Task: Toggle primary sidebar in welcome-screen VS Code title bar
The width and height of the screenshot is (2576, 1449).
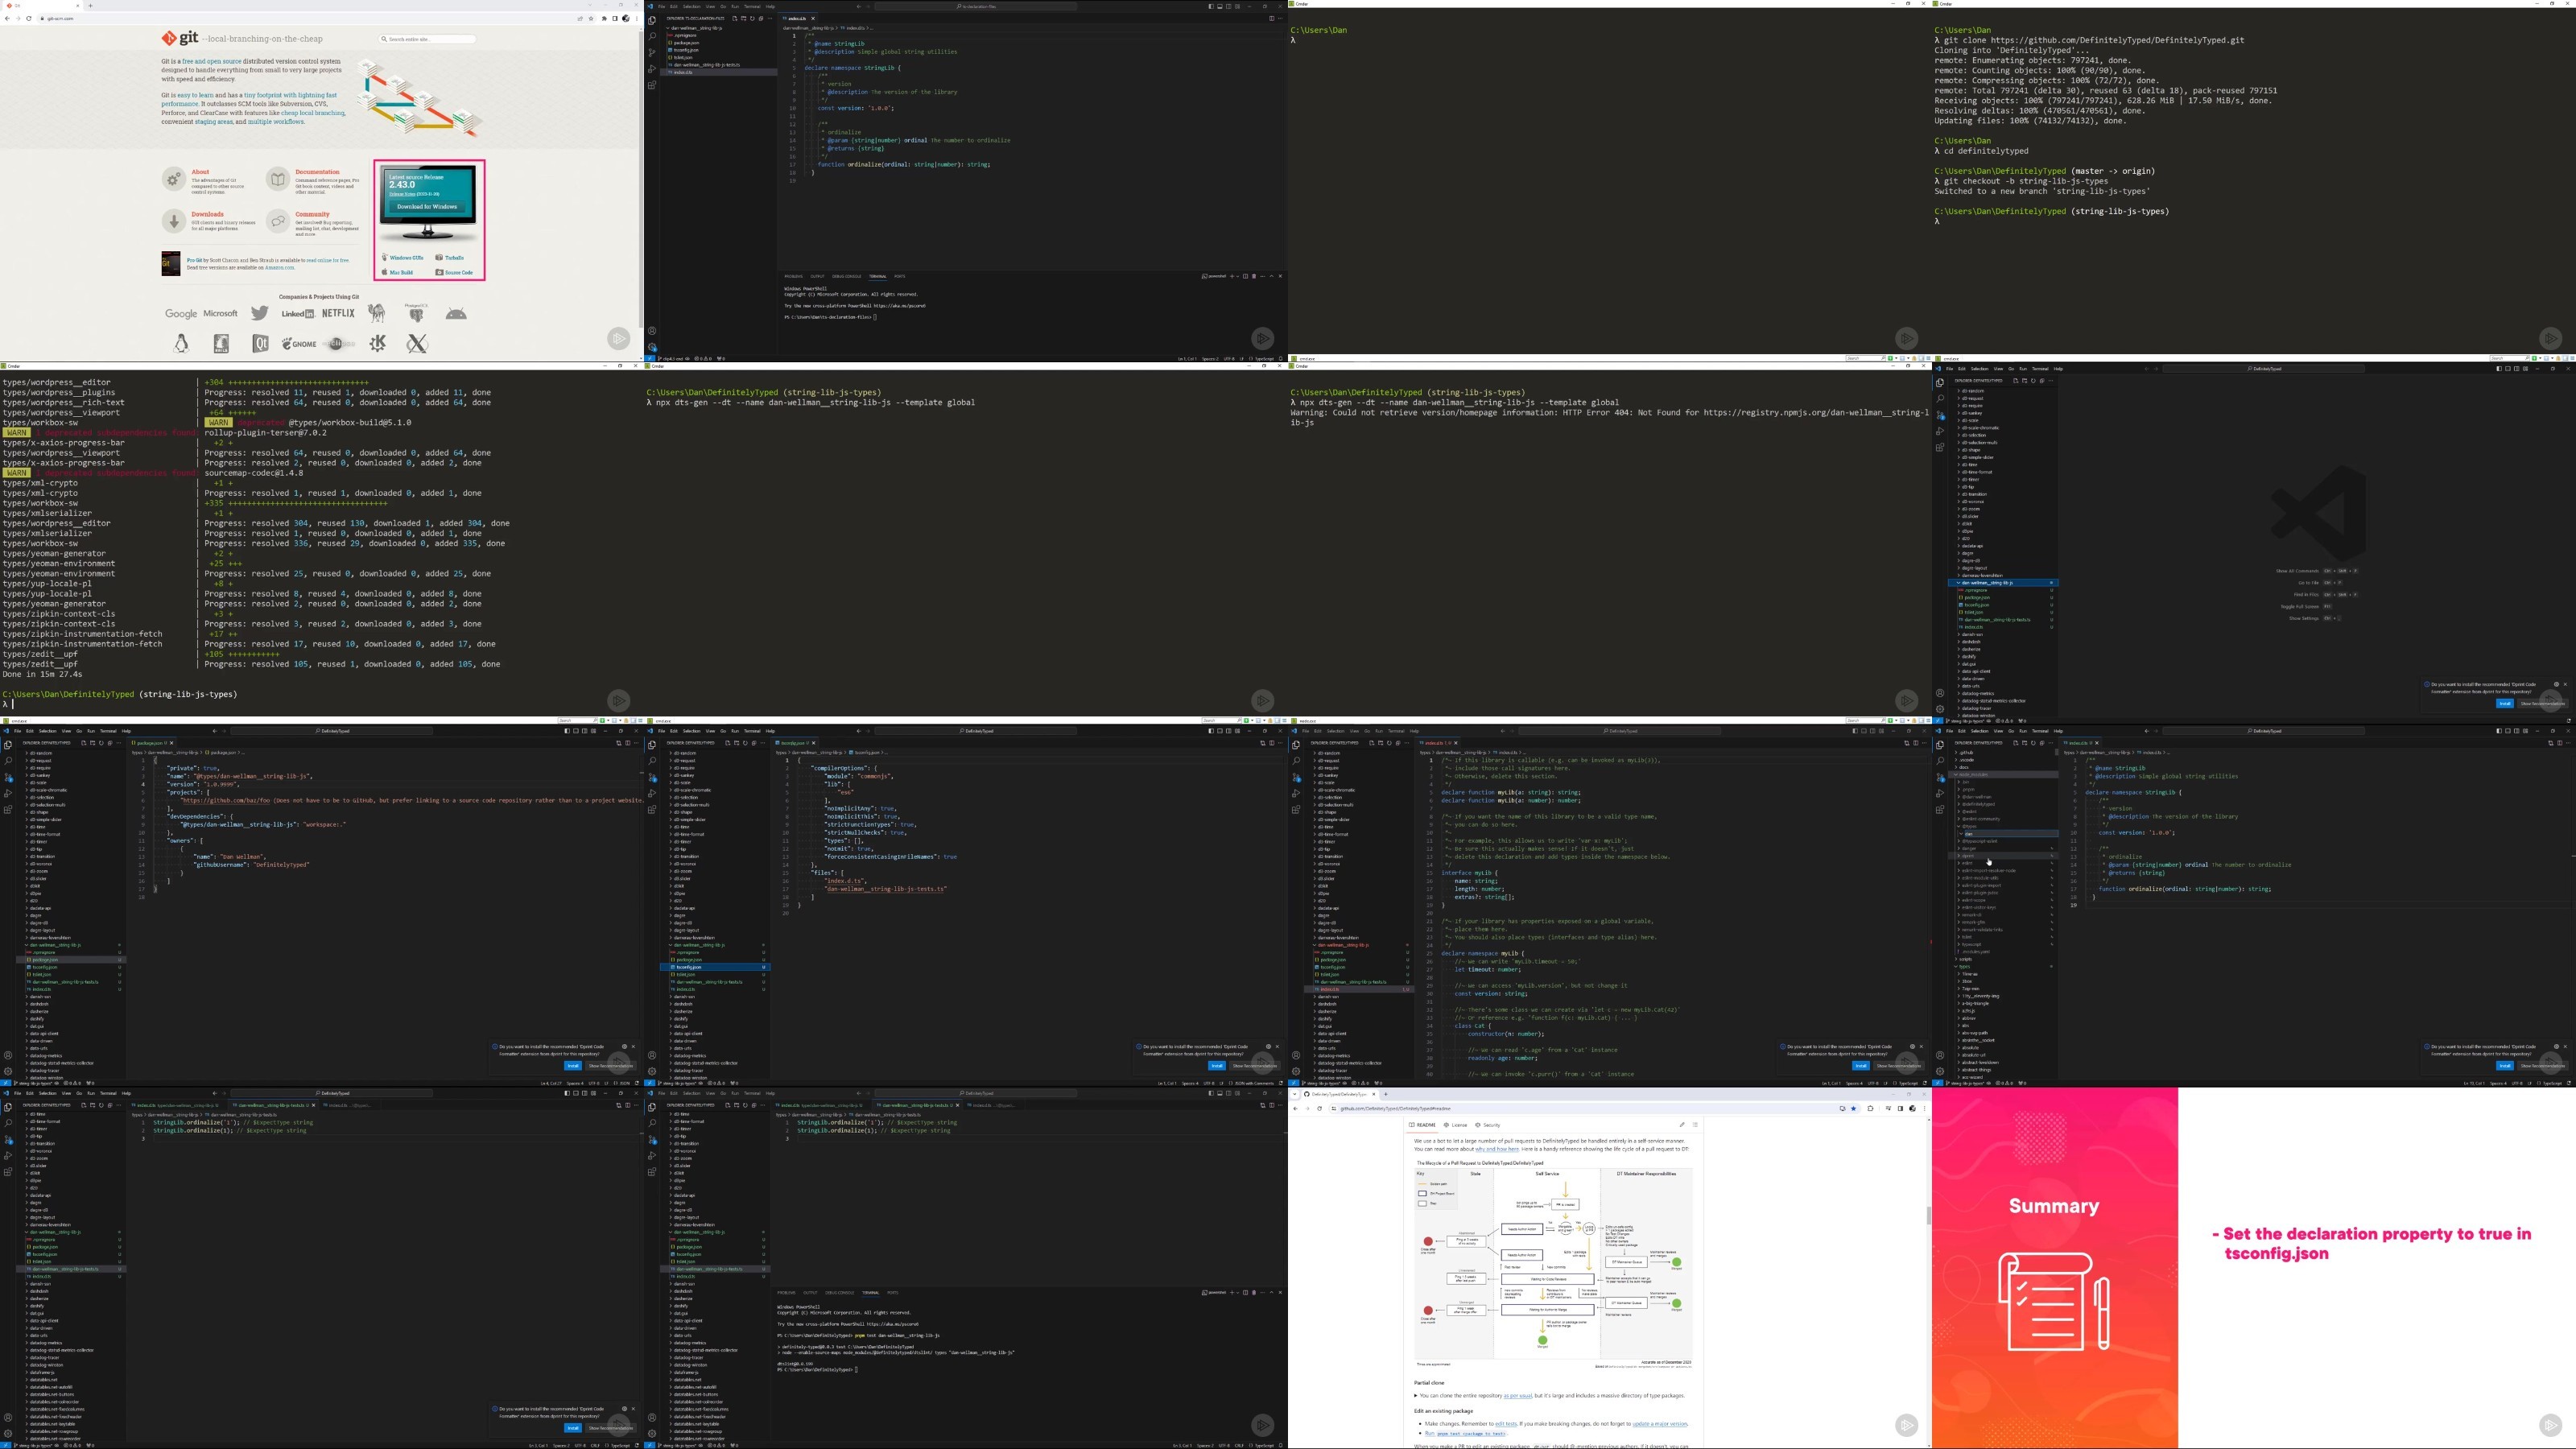Action: (2500, 369)
